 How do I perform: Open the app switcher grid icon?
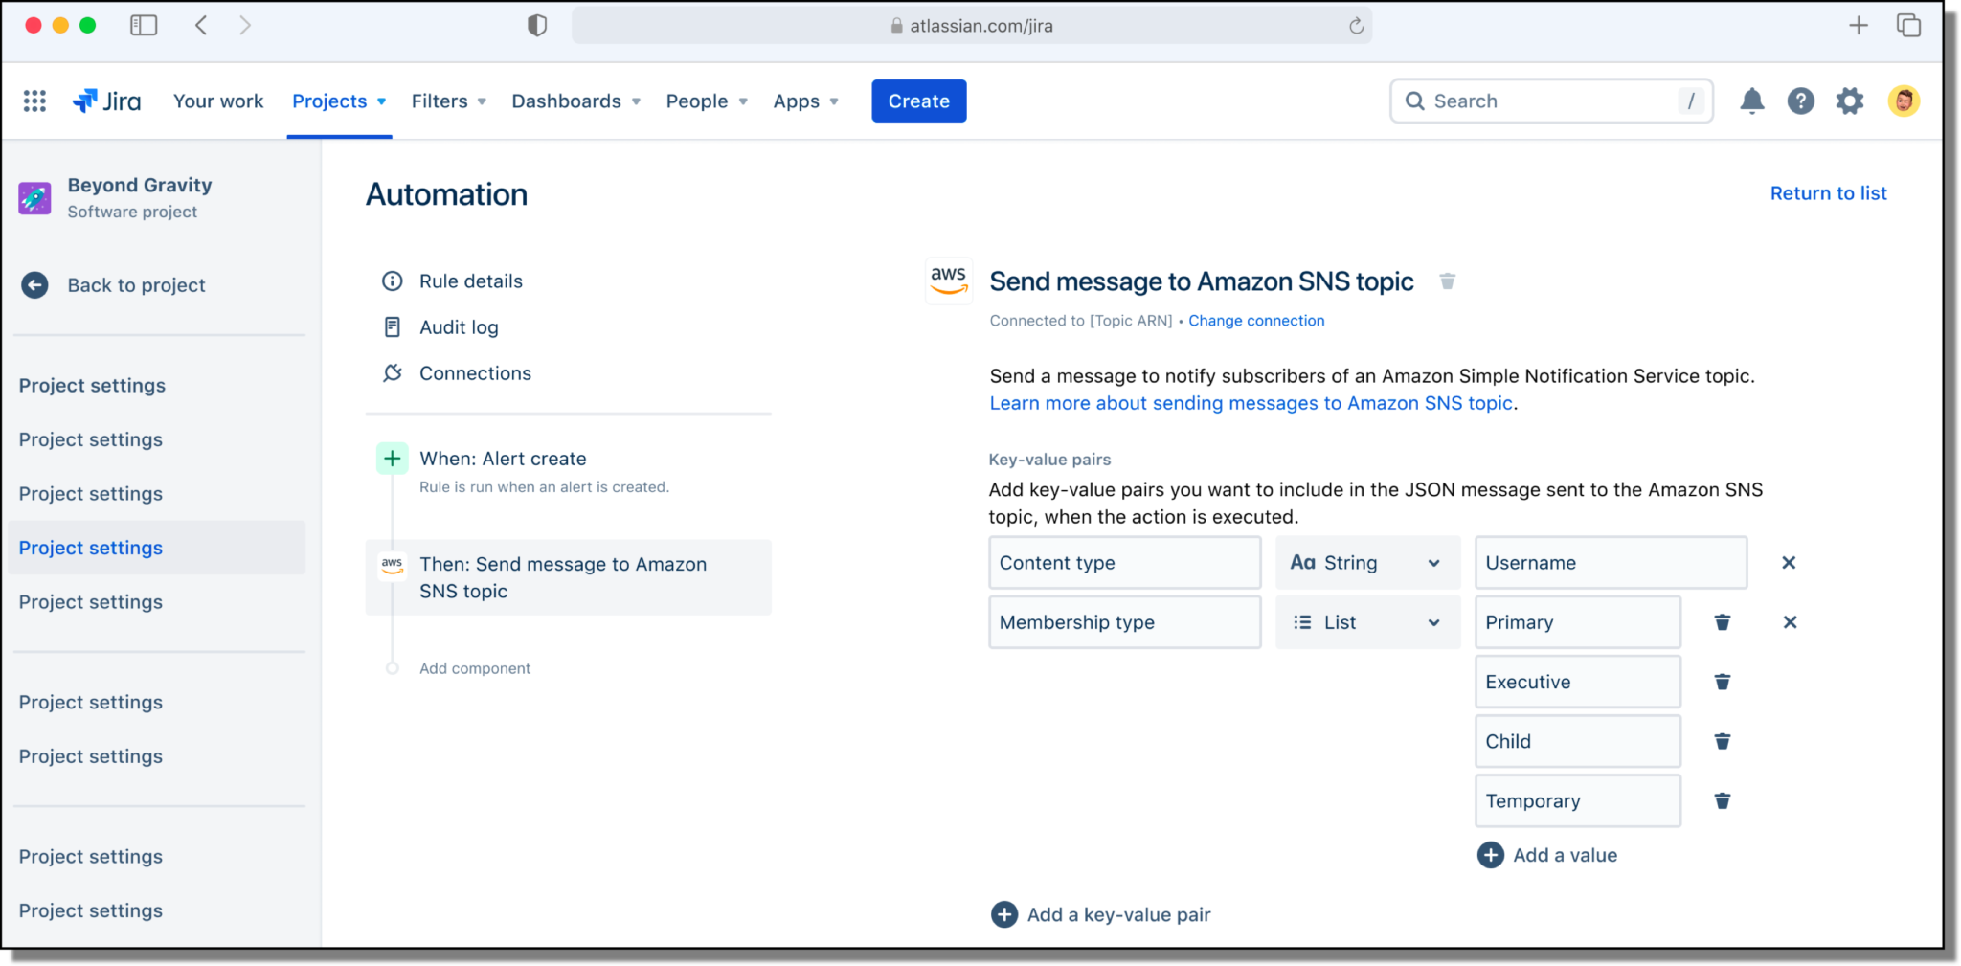coord(34,101)
